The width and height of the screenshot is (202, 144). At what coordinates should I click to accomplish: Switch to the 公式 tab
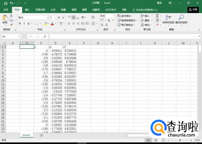pos(53,10)
